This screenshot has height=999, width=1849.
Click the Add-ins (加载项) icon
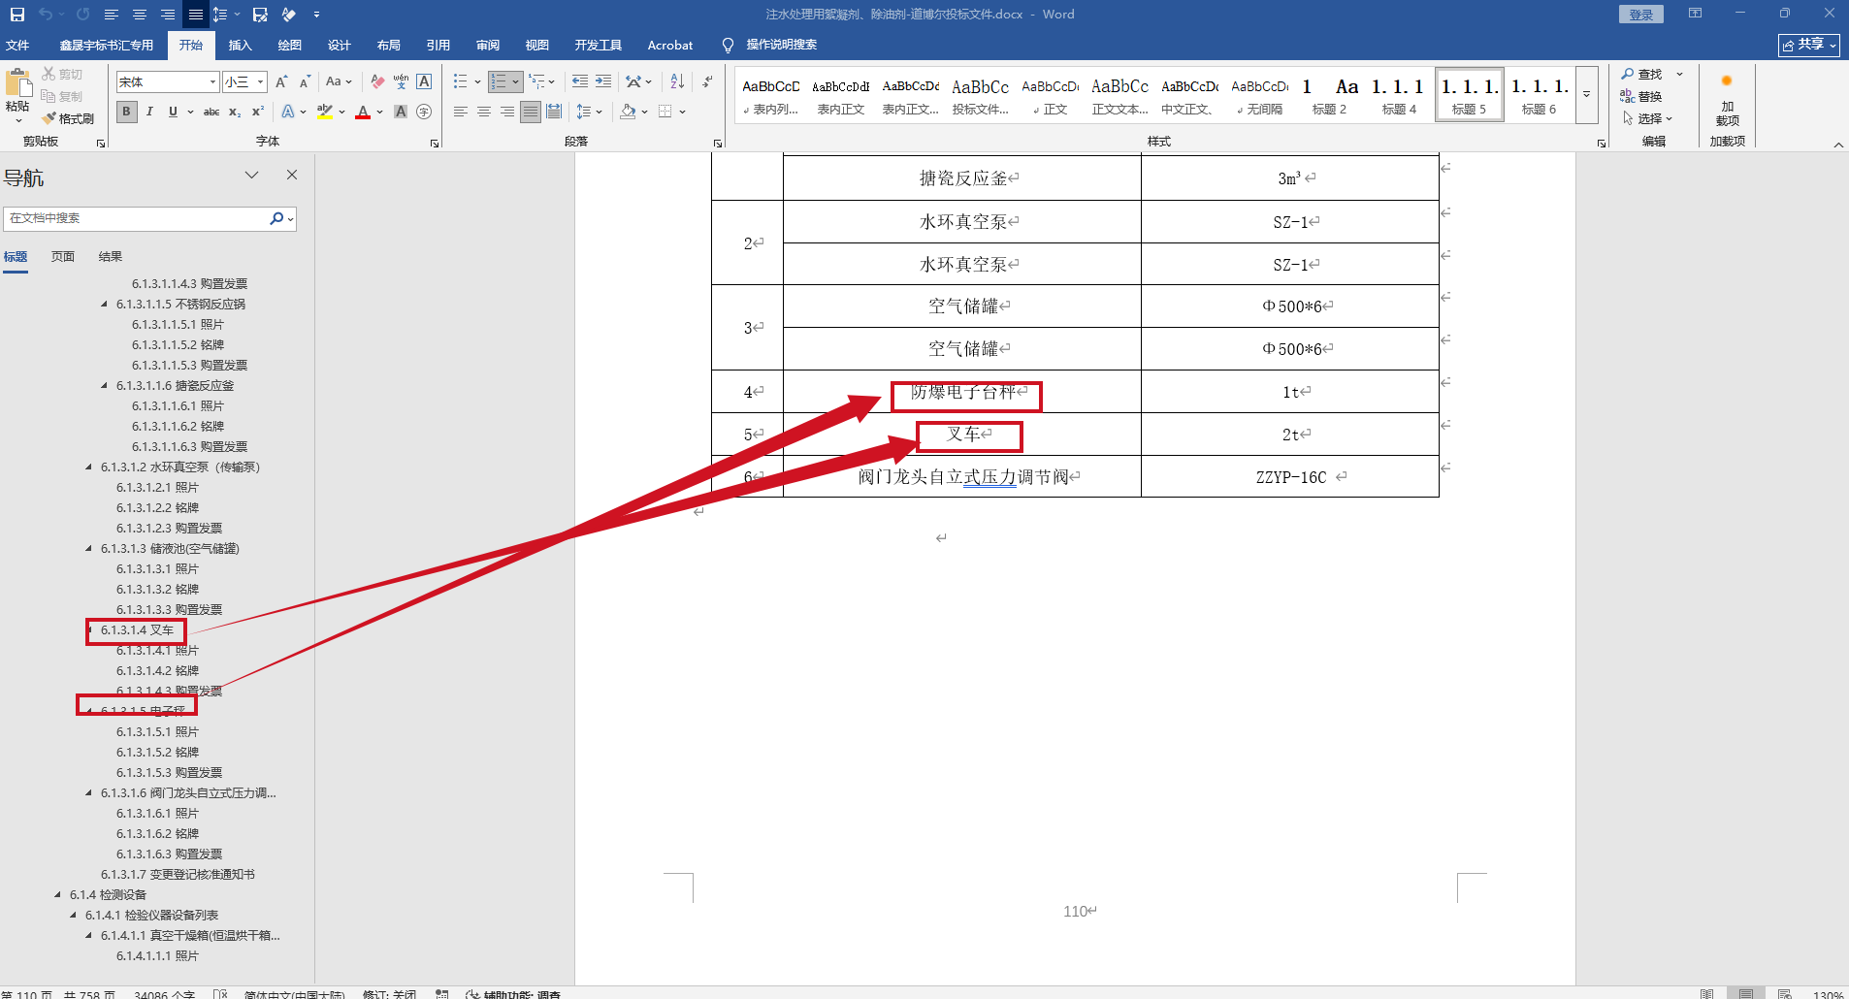[x=1727, y=101]
